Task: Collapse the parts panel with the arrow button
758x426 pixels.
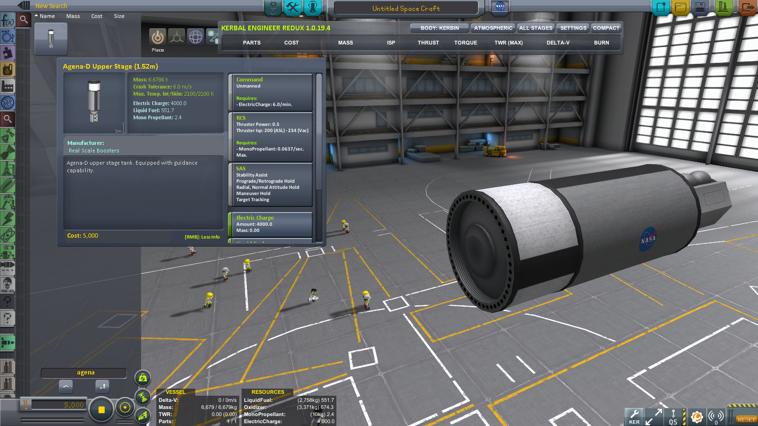Action: click(24, 5)
